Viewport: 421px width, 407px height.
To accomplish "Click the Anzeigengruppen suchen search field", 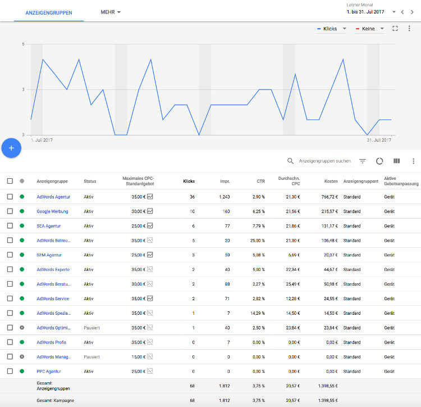I will 324,161.
